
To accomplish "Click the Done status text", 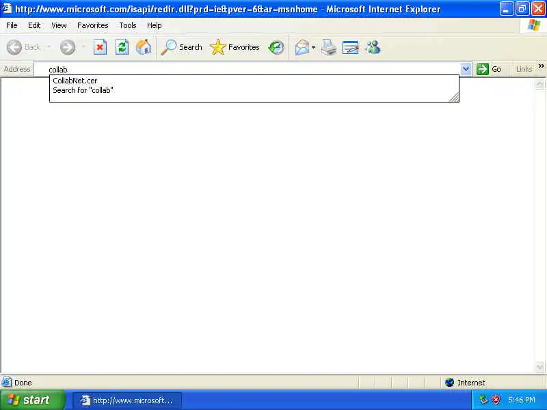I will coord(23,383).
